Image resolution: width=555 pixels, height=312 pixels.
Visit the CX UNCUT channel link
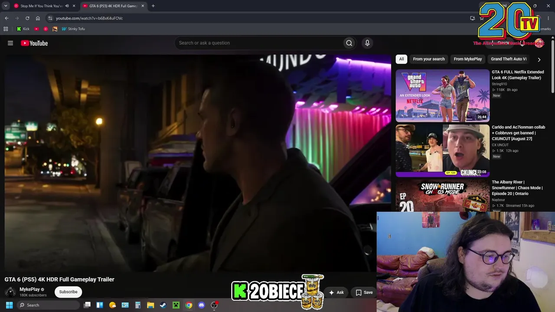tap(500, 145)
